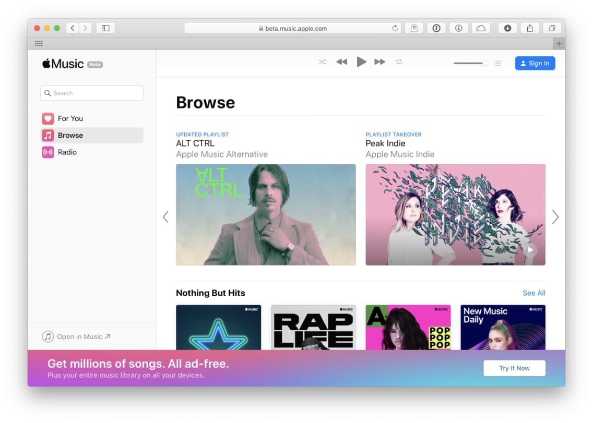Skip to previous track
593x423 pixels.
coord(341,62)
